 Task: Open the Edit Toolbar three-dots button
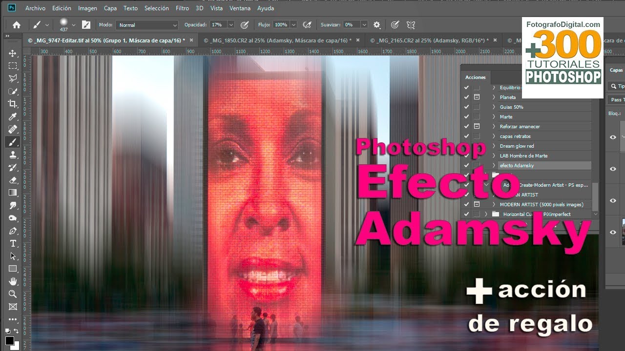(x=13, y=319)
